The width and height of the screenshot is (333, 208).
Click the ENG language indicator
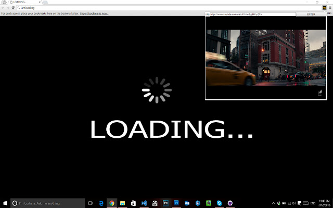[x=313, y=203]
